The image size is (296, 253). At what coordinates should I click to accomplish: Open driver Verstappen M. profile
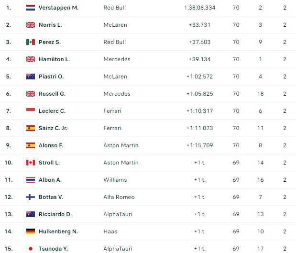click(x=58, y=8)
